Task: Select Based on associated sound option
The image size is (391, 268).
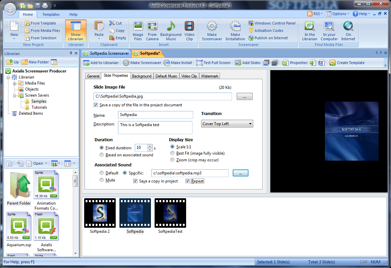Action: coord(102,155)
